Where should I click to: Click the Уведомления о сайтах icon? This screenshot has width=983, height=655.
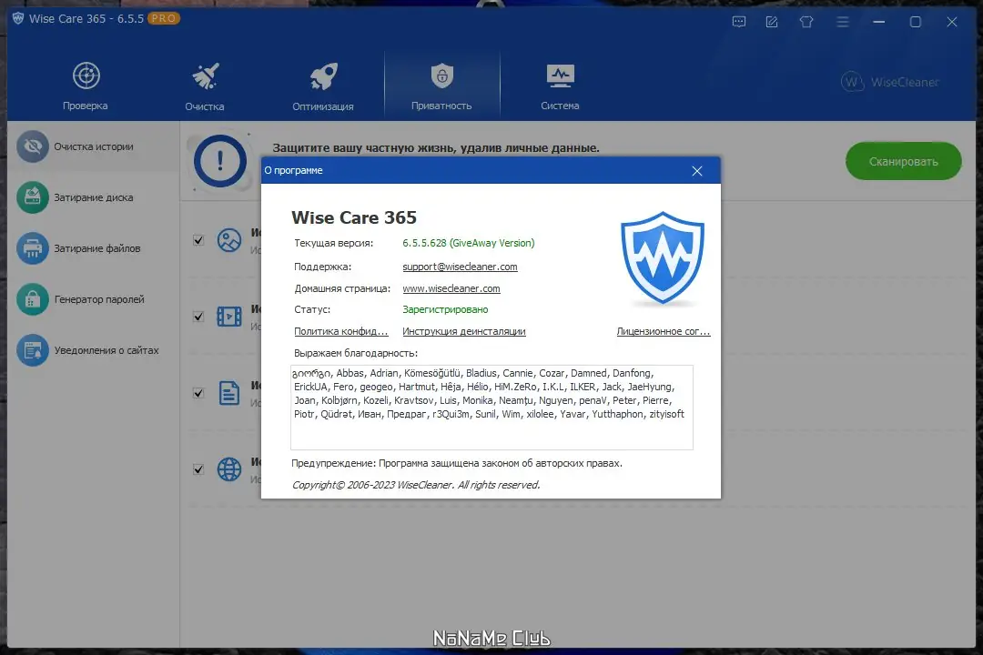[33, 350]
